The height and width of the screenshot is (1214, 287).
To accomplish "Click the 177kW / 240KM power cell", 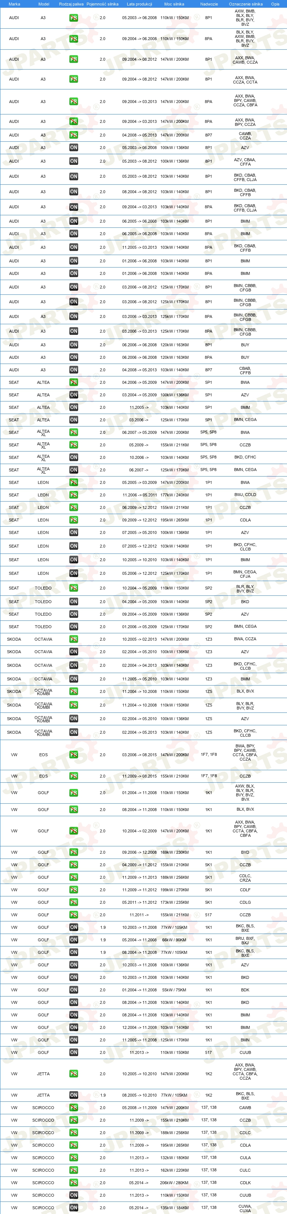I will point(174,495).
